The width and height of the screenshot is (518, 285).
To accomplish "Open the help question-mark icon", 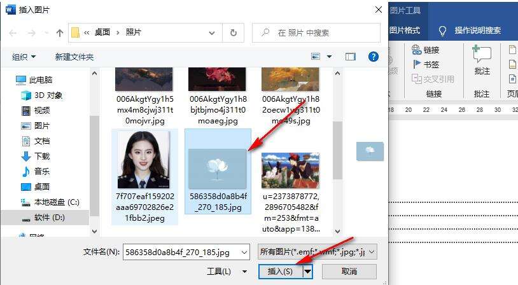I will (374, 57).
